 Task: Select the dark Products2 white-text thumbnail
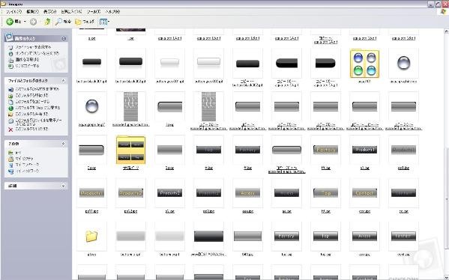point(169,192)
